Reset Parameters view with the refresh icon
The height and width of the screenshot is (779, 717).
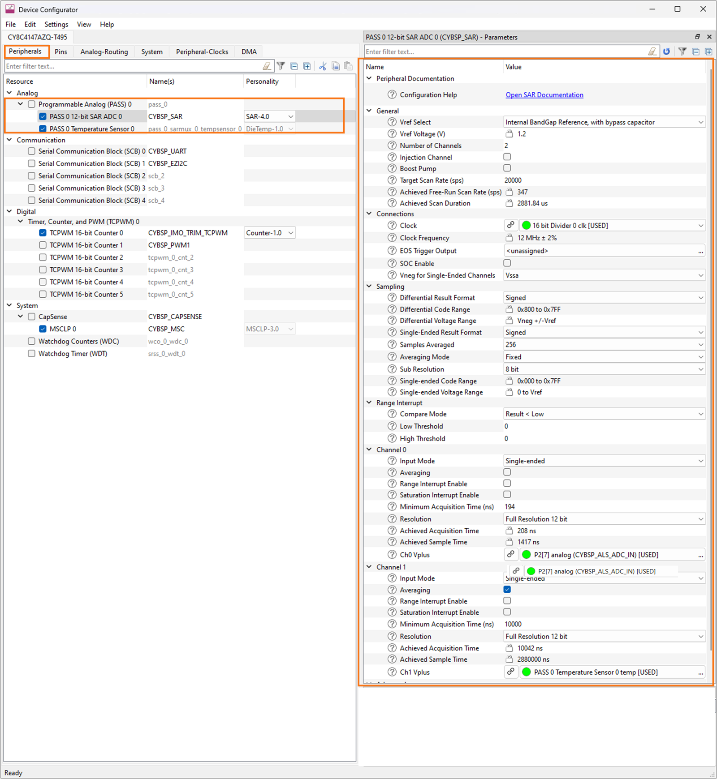(667, 51)
